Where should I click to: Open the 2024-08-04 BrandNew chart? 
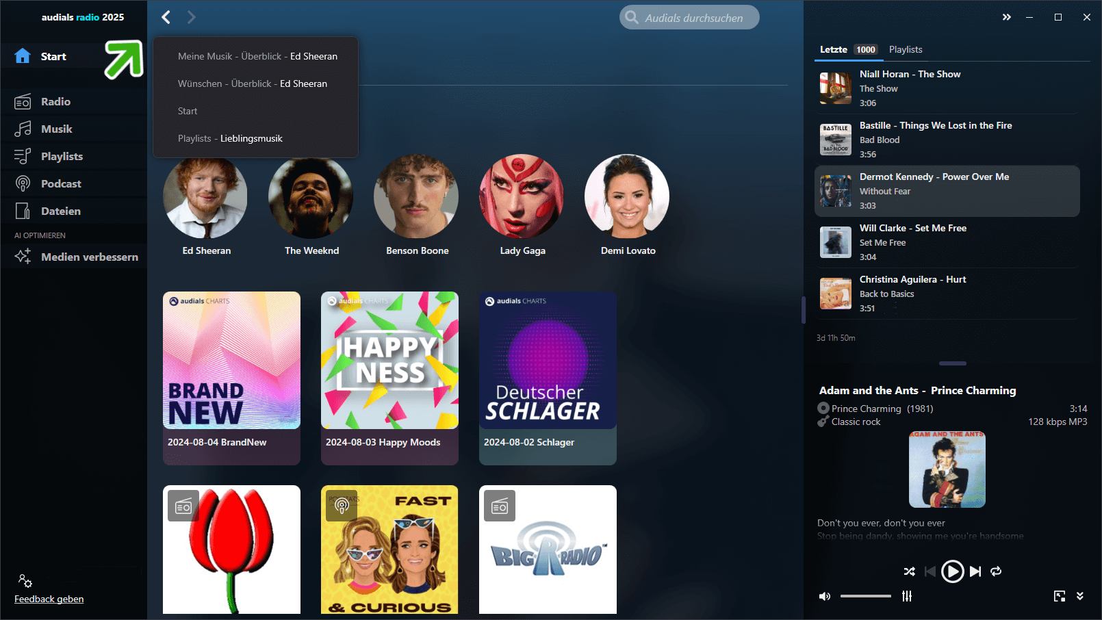click(231, 378)
